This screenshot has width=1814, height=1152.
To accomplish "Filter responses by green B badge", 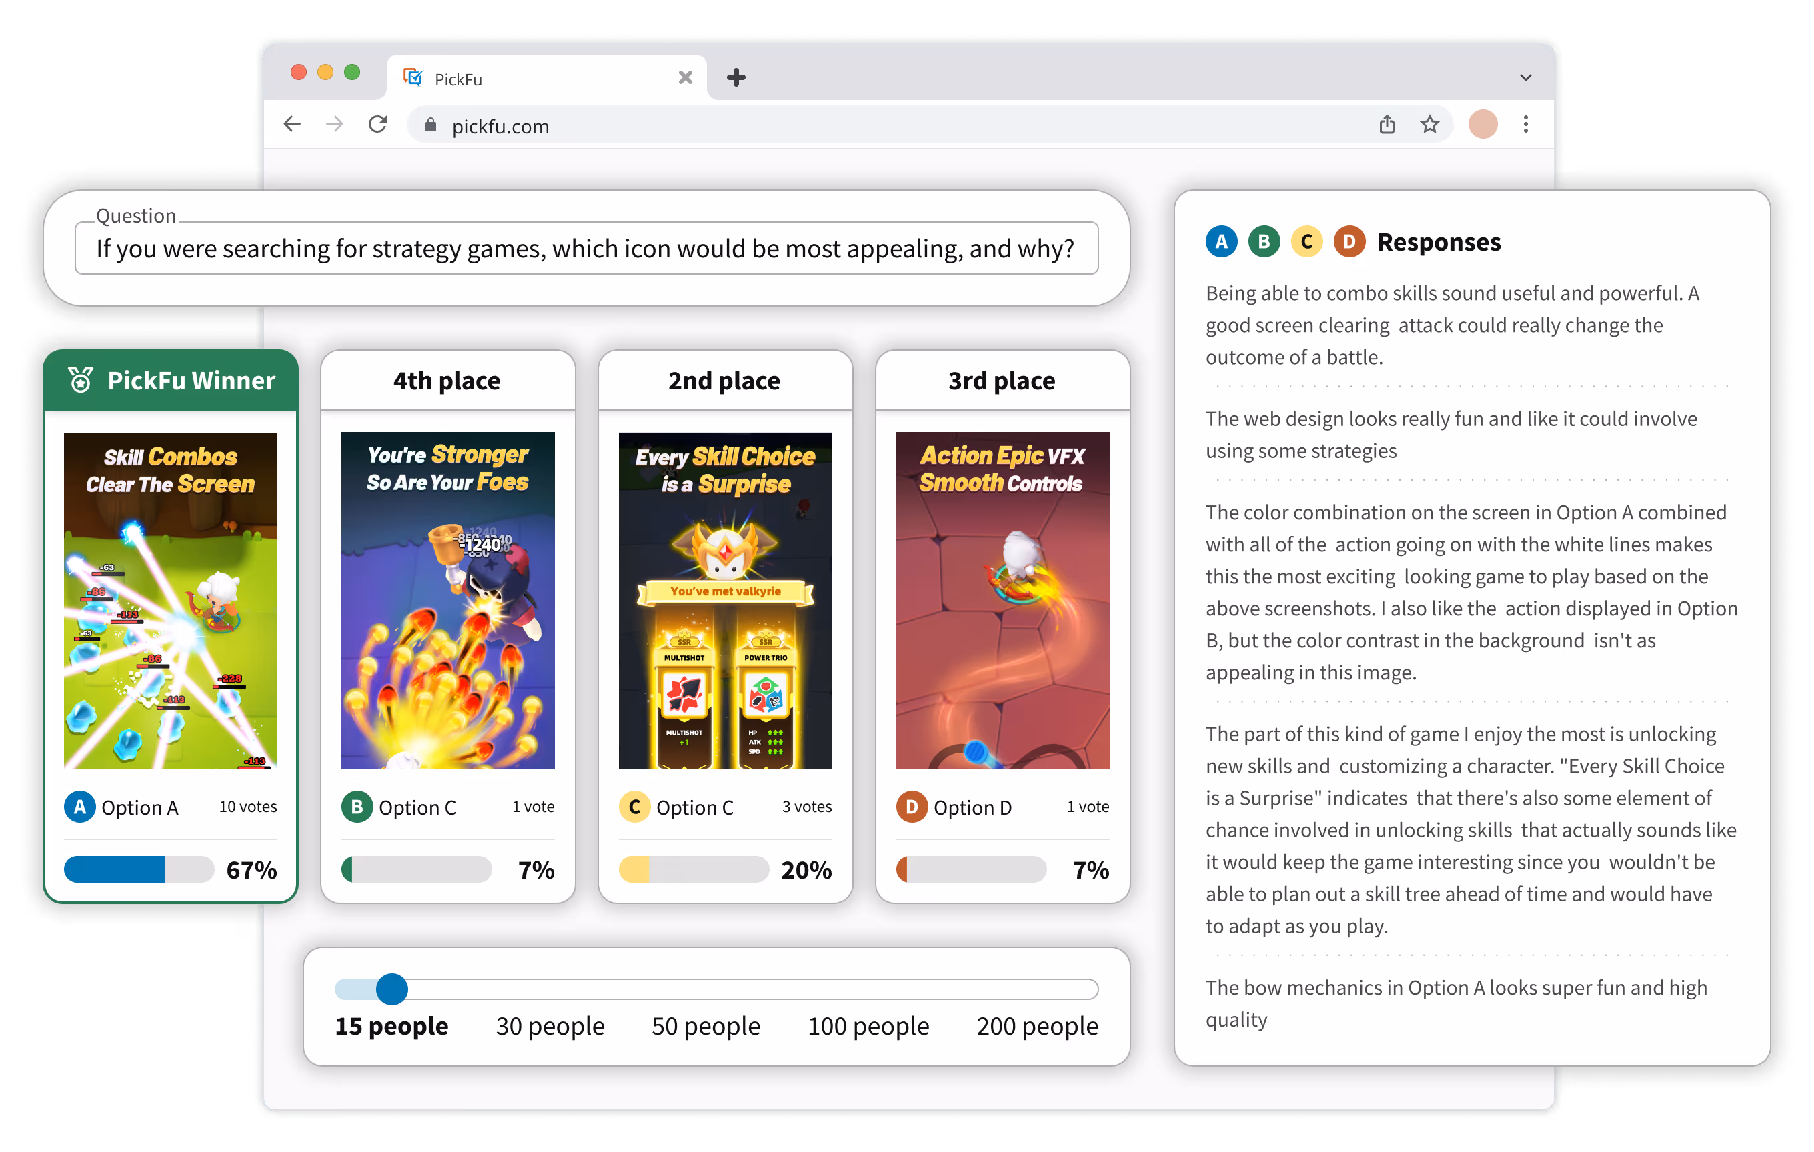I will tap(1263, 242).
